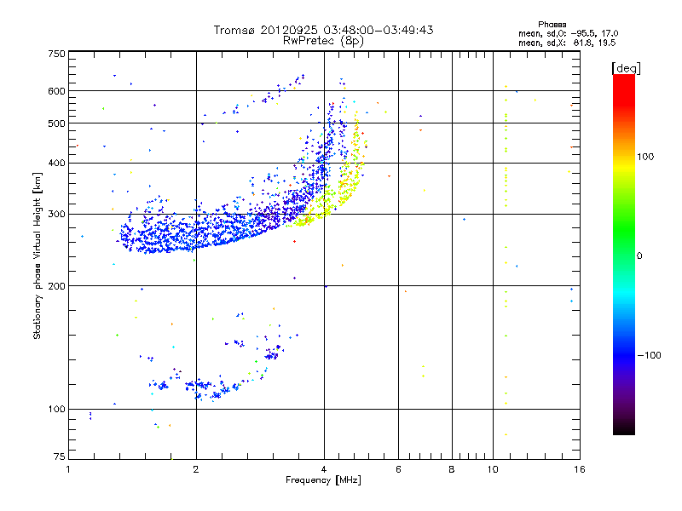Click the x-axis "1" MHz tick label

click(x=68, y=469)
